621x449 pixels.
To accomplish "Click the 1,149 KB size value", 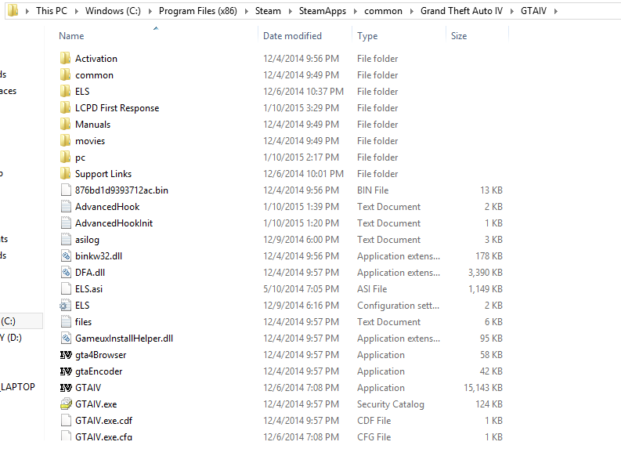I will click(486, 289).
